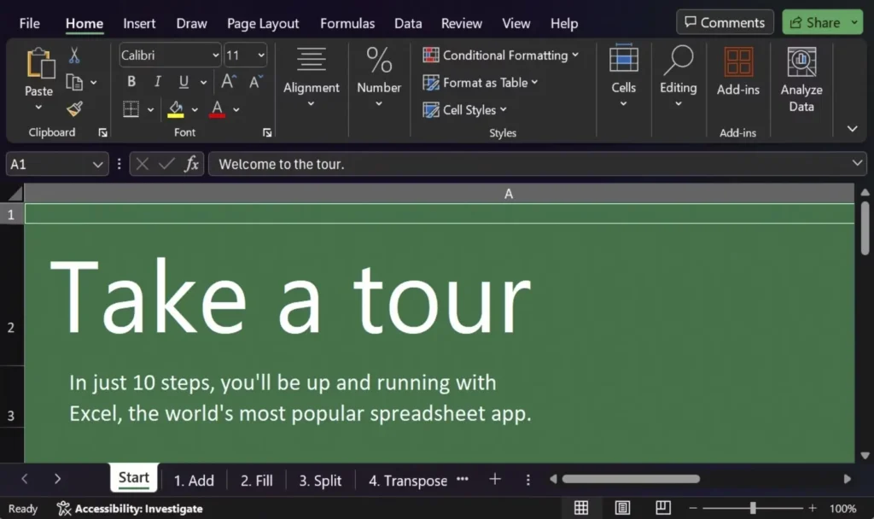Viewport: 874px width, 519px height.
Task: Open the Calibri font name dropdown
Action: click(x=215, y=55)
